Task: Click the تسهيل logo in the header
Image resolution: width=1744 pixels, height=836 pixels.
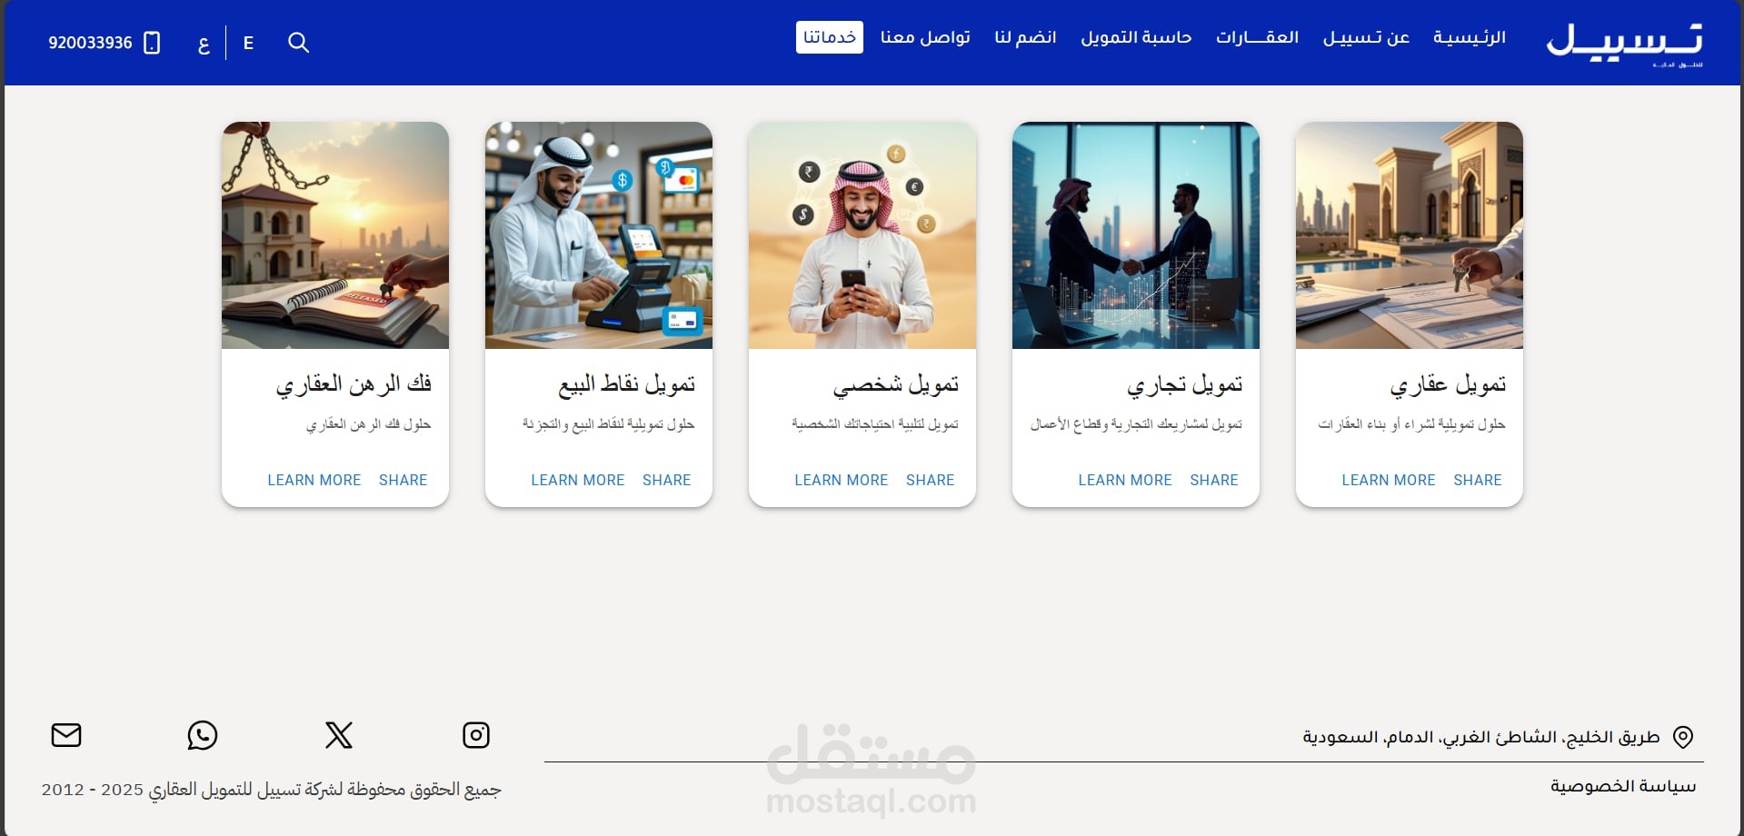Action: [1624, 44]
